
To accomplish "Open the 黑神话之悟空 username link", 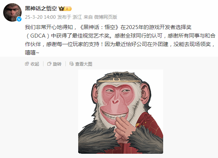I will [x=41, y=9].
